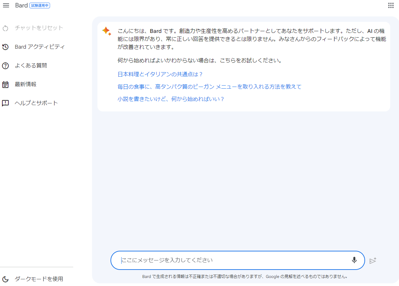This screenshot has height=286, width=399.
Task: Click the Bard sparkle logo in the greeting
Action: point(106,31)
